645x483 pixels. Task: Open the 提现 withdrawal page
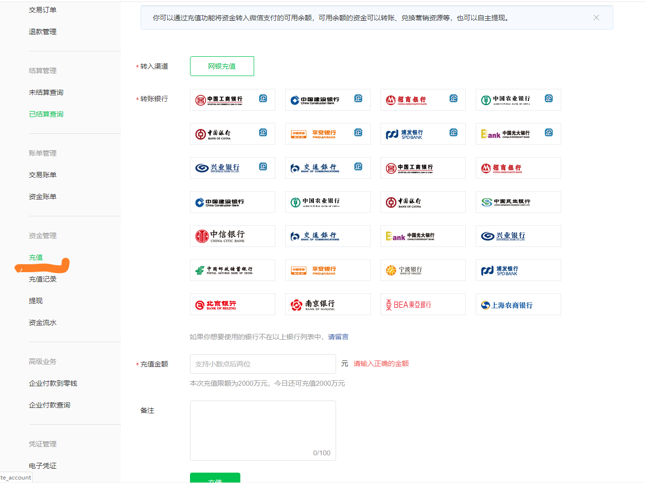[x=36, y=301]
